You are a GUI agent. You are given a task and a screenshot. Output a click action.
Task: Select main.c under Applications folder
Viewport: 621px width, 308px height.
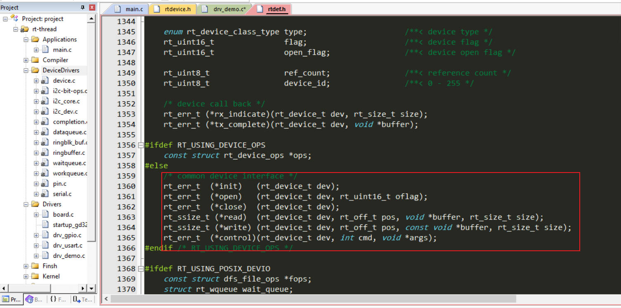tap(62, 50)
